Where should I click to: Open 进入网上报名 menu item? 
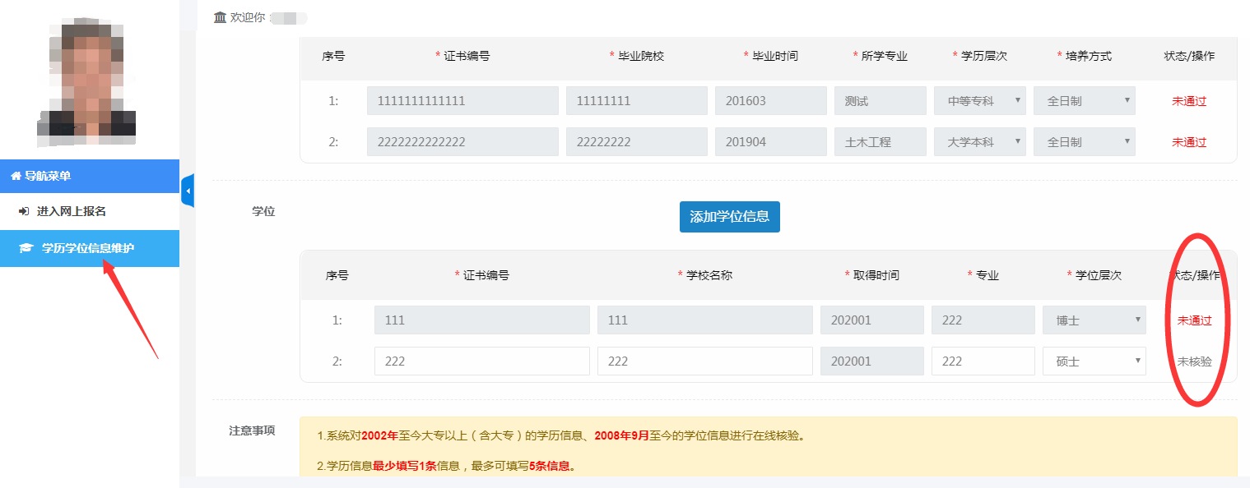click(71, 211)
